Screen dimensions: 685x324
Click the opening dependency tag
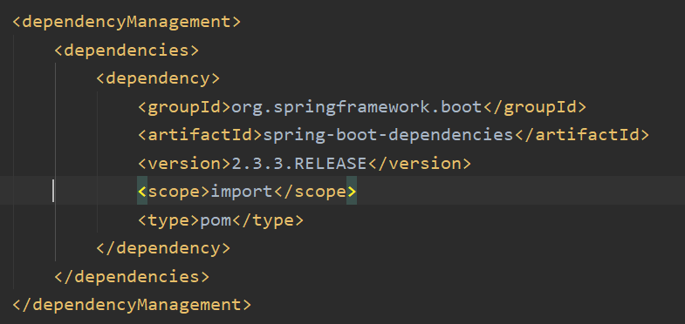tap(158, 78)
